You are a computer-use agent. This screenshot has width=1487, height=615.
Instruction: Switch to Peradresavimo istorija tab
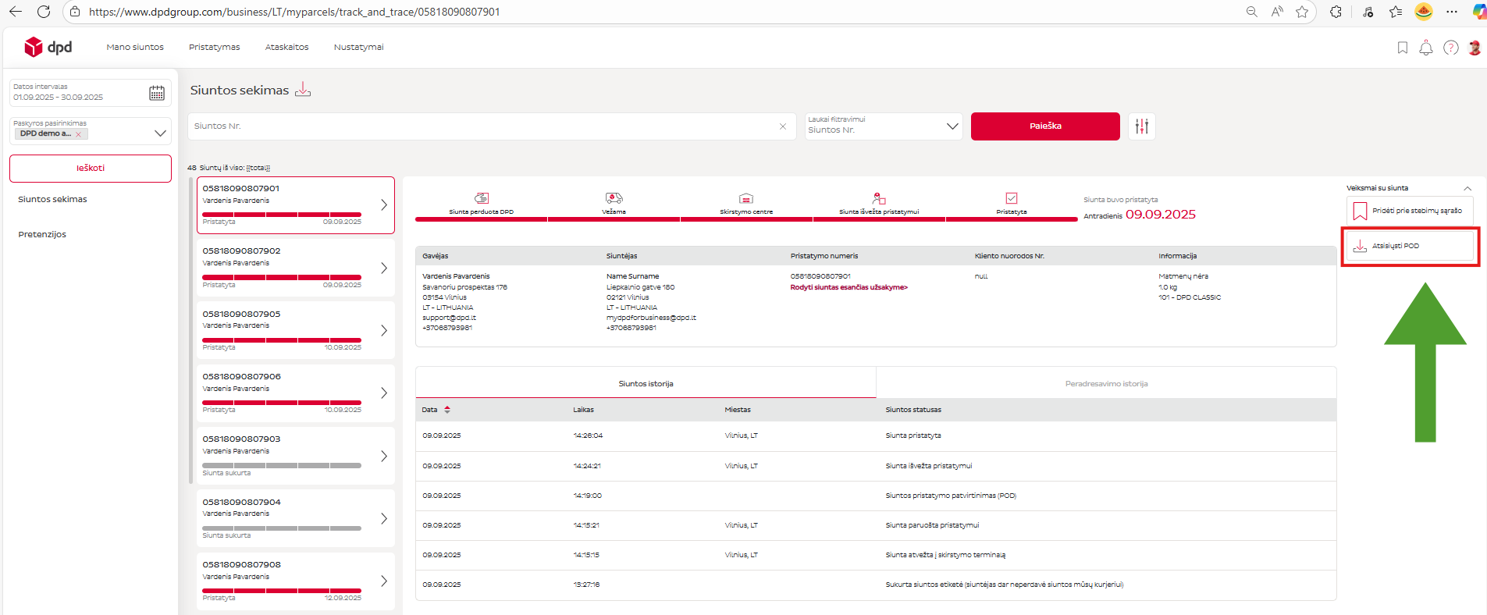tap(1105, 383)
